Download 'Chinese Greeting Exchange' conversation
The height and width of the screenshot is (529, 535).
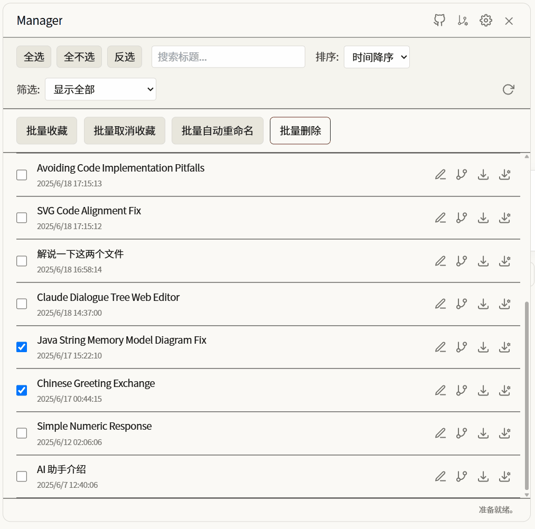tap(483, 390)
